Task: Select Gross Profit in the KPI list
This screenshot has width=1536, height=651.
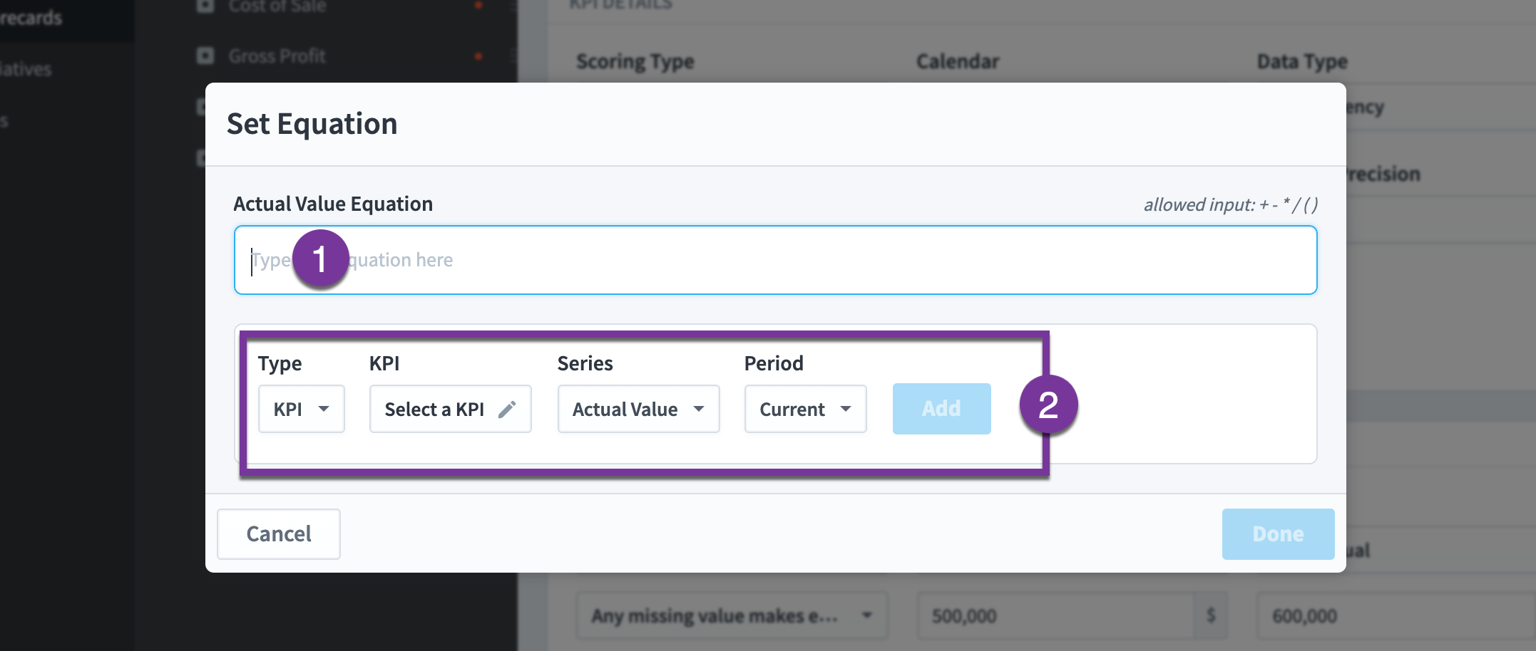Action: pos(277,56)
